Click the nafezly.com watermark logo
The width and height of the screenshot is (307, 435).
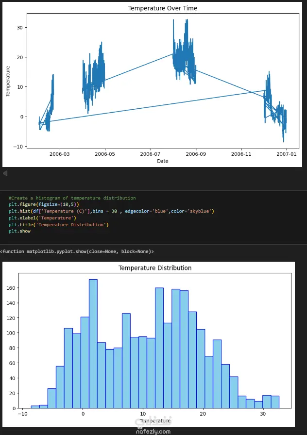click(x=153, y=430)
